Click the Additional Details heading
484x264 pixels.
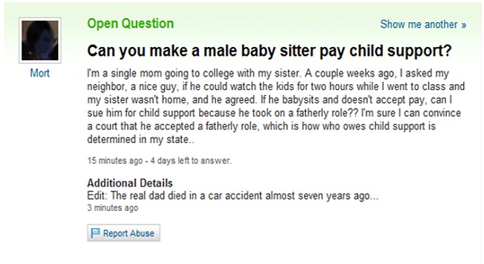pos(130,183)
